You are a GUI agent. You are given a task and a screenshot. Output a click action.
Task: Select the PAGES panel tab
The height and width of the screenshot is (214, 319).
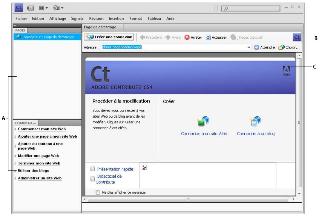pyautogui.click(x=20, y=30)
